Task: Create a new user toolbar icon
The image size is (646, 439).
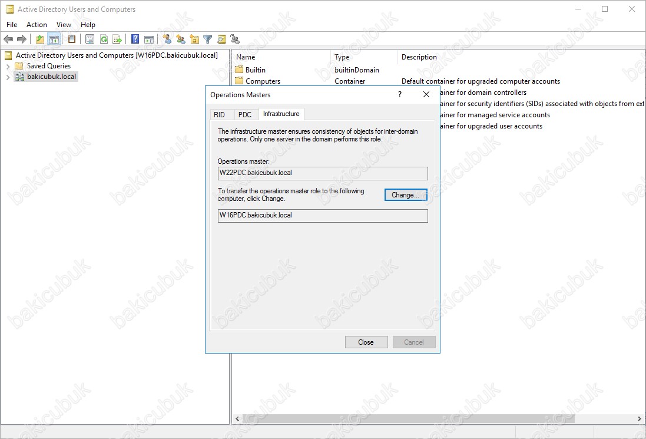Action: coord(167,39)
